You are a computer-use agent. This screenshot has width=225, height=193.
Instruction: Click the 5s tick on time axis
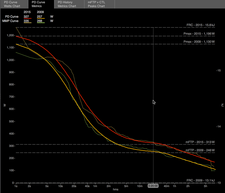coord(47,186)
